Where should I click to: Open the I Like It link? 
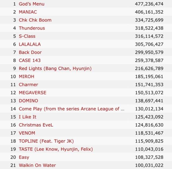(x=27, y=117)
